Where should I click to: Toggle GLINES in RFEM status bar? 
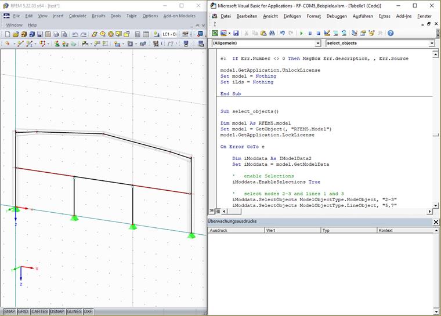74,311
